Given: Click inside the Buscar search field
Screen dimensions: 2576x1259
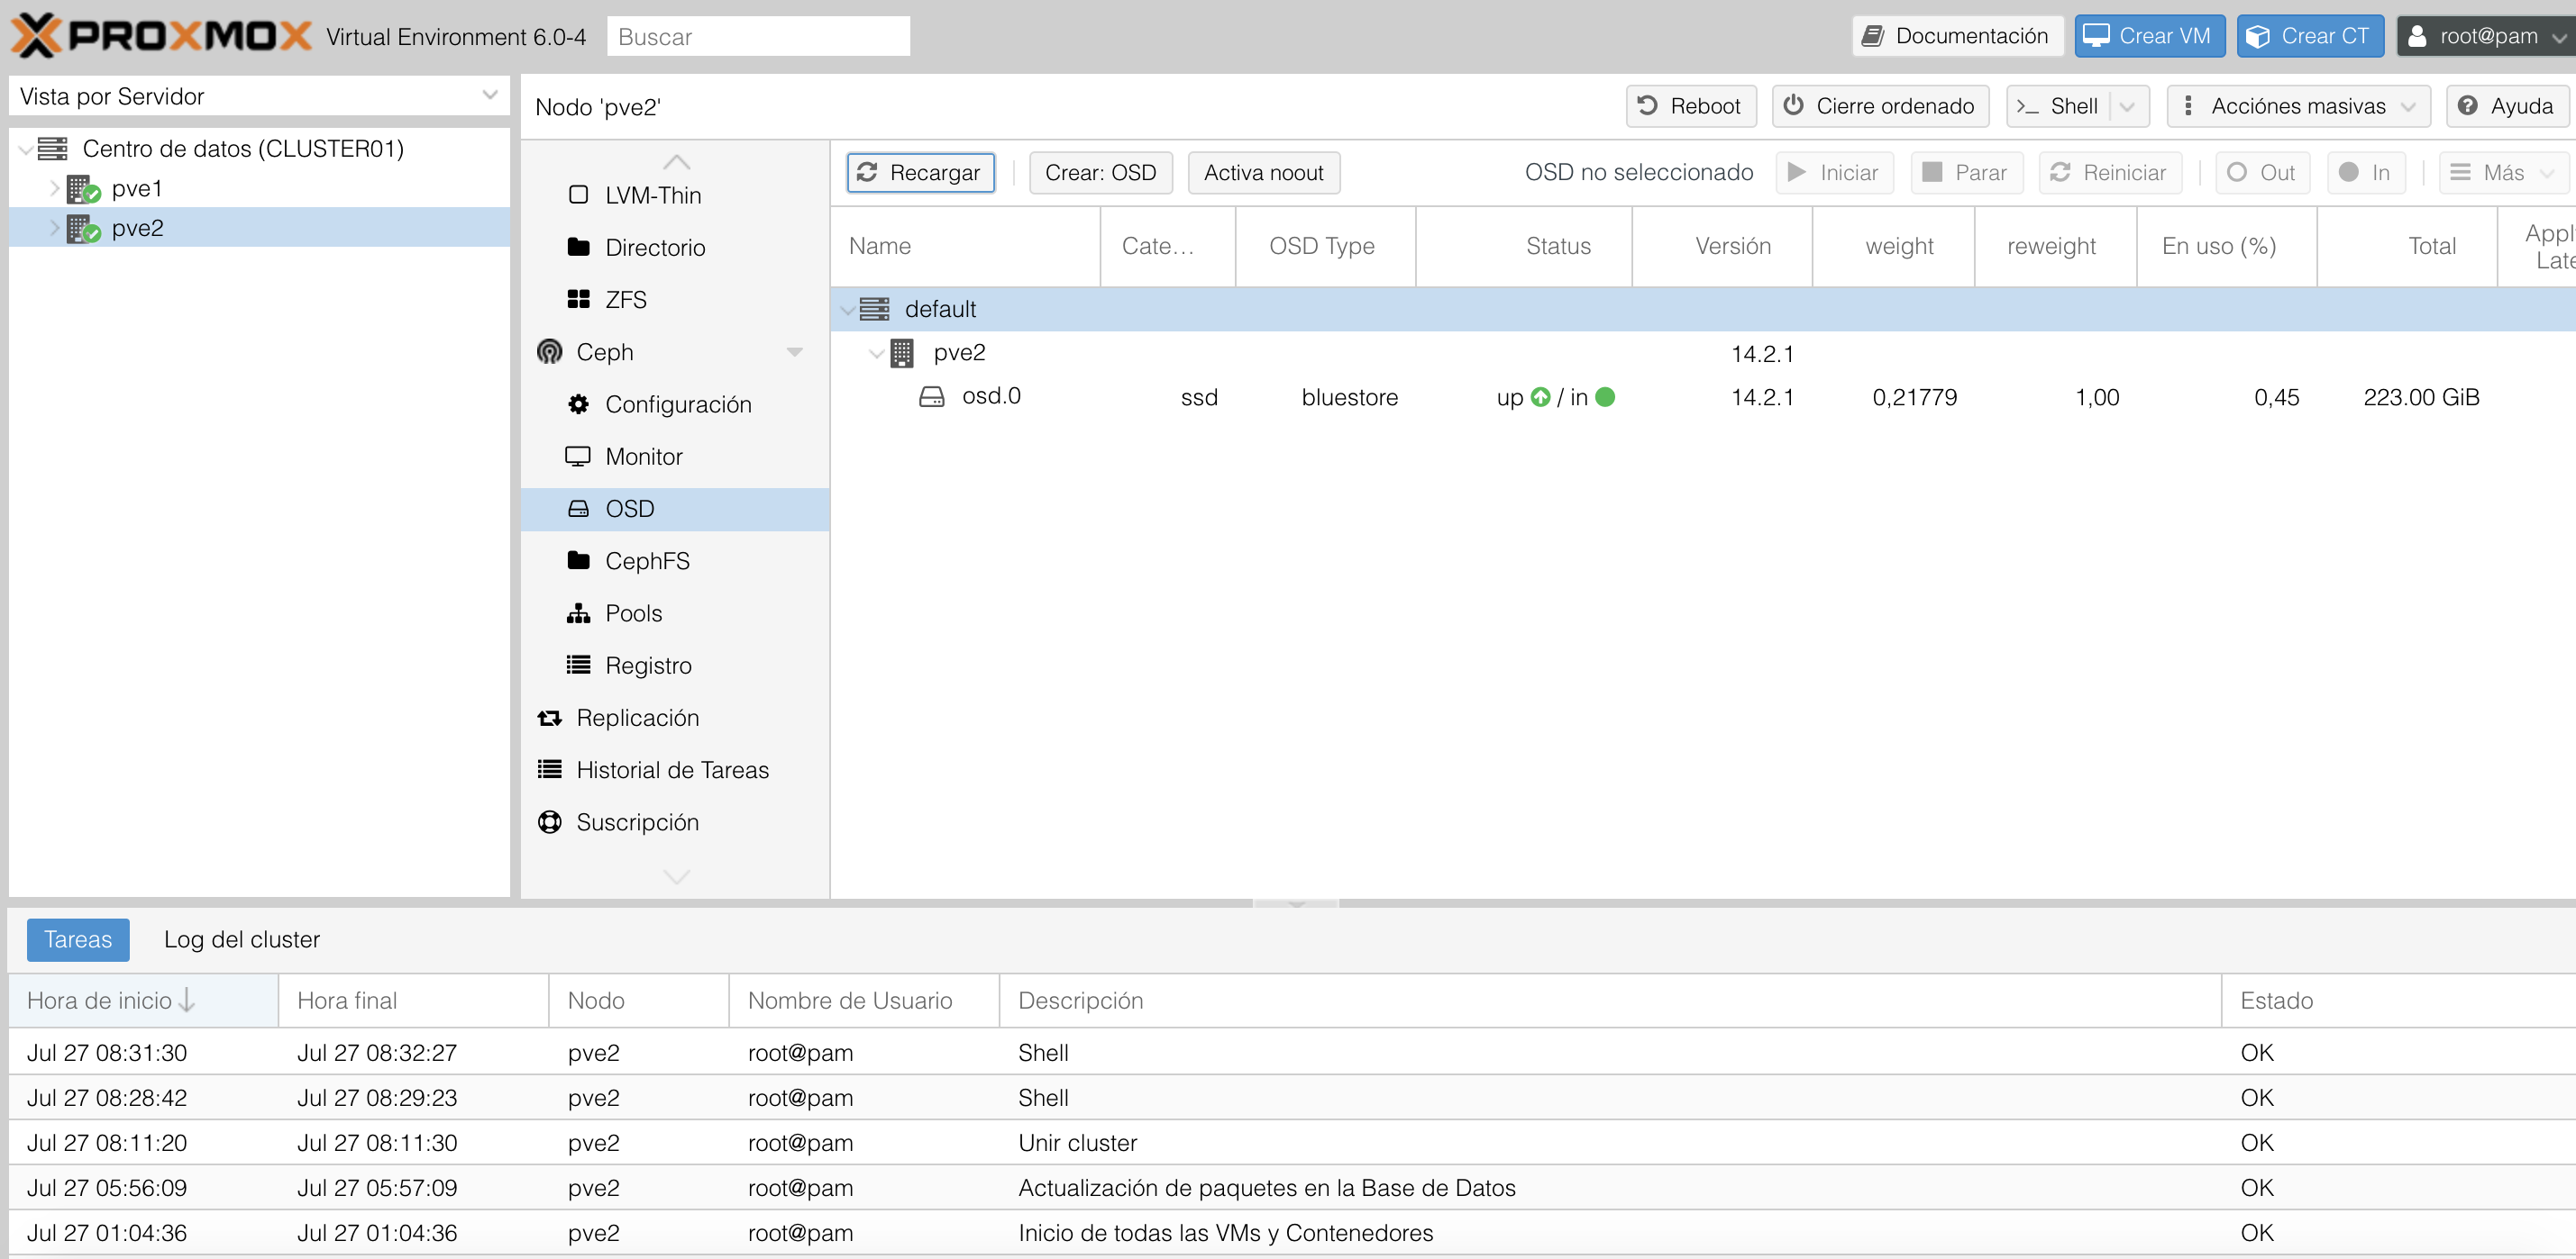Looking at the screenshot, I should pos(758,36).
